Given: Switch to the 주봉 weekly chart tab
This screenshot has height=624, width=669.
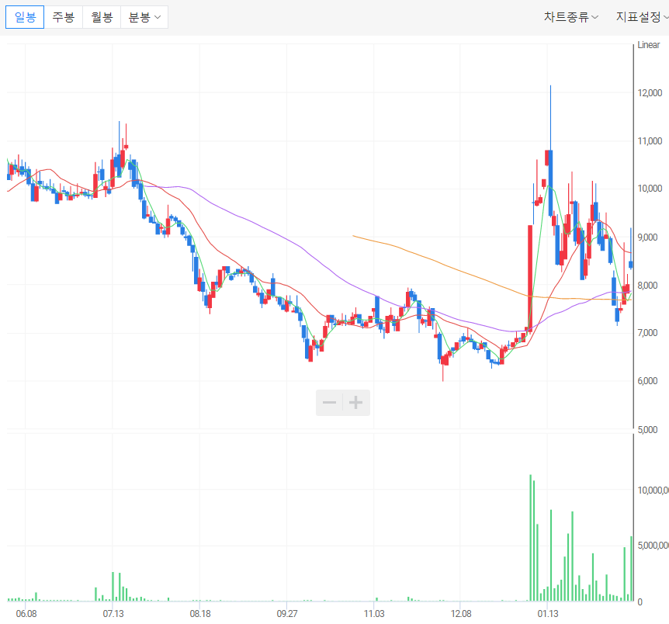Looking at the screenshot, I should tap(63, 17).
